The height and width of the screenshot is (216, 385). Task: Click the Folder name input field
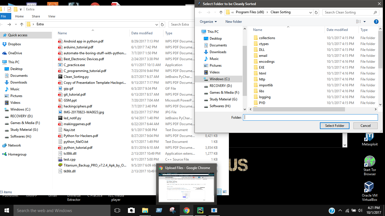tap(310, 118)
